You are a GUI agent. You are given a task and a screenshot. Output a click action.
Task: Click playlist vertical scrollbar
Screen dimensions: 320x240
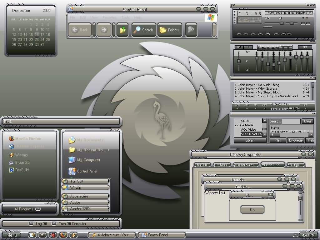click(x=312, y=91)
